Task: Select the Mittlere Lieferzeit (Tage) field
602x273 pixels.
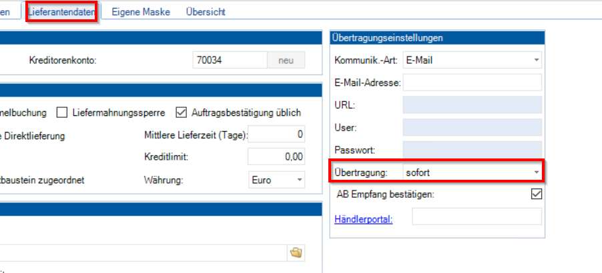Action: point(277,135)
